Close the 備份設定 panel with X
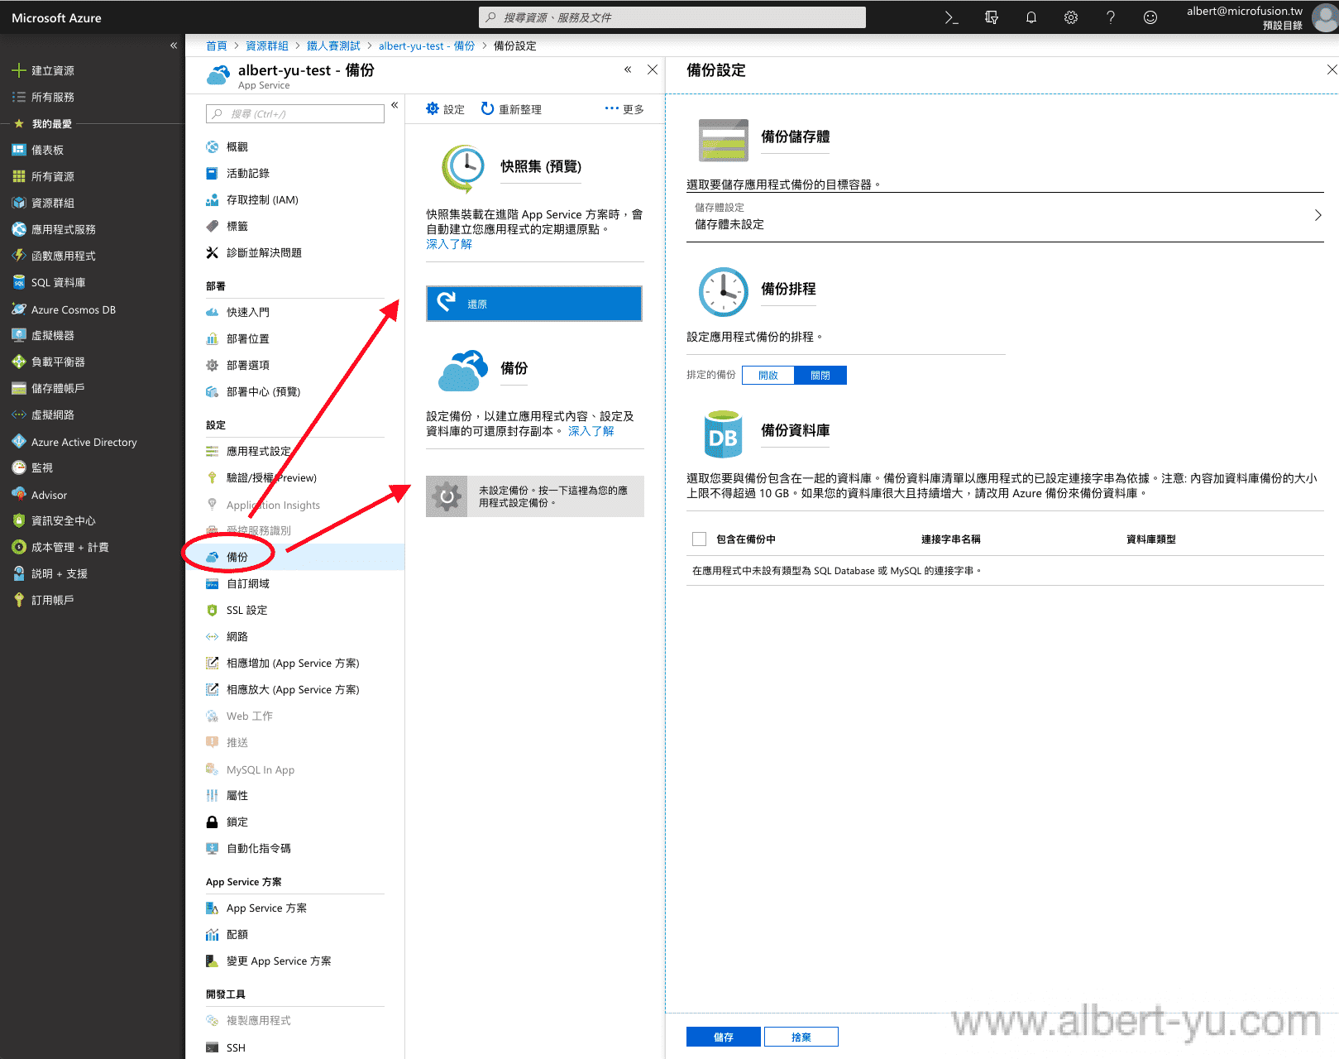Screen dimensions: 1339x1059 tap(1332, 69)
